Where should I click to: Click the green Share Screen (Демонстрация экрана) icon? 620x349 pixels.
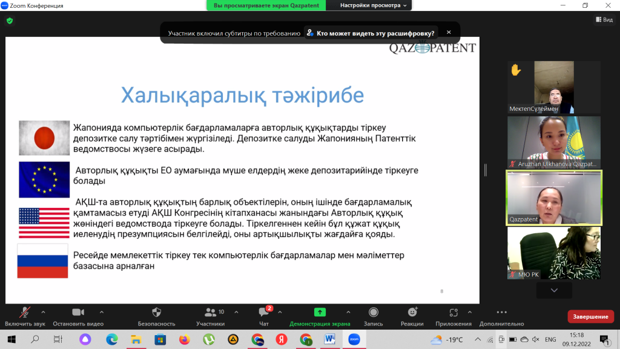(x=320, y=313)
